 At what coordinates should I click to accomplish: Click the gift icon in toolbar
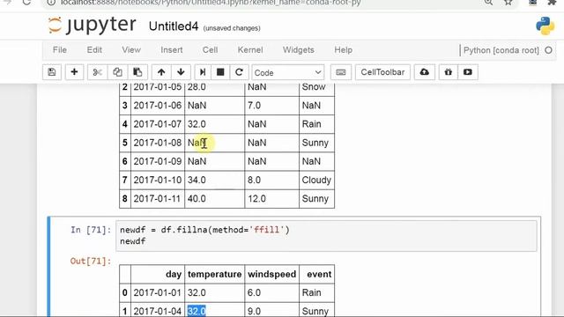click(449, 72)
